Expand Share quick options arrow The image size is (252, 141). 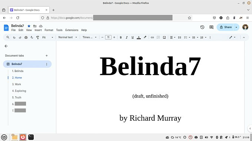pyautogui.click(x=236, y=27)
